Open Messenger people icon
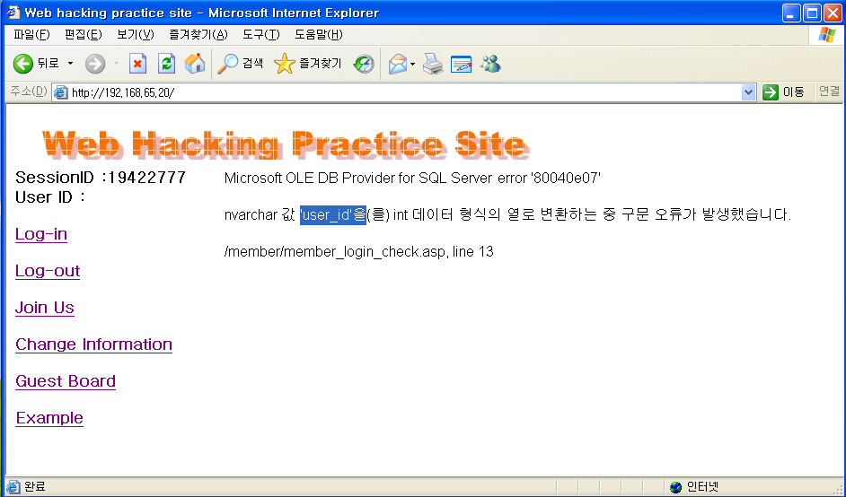 pos(490,64)
